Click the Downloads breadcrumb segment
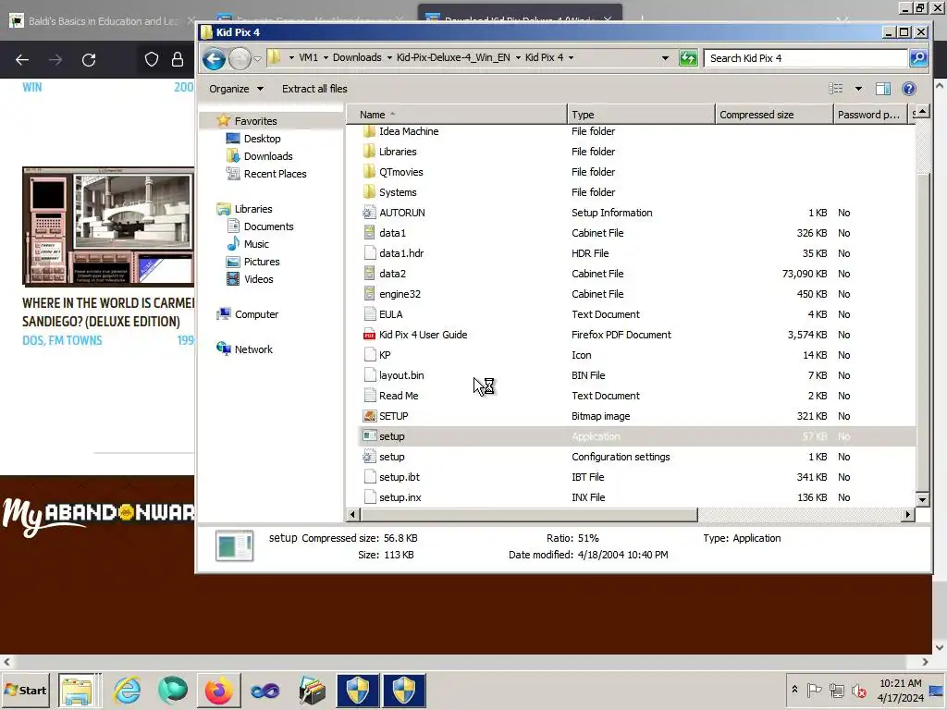The image size is (947, 710). tap(357, 57)
